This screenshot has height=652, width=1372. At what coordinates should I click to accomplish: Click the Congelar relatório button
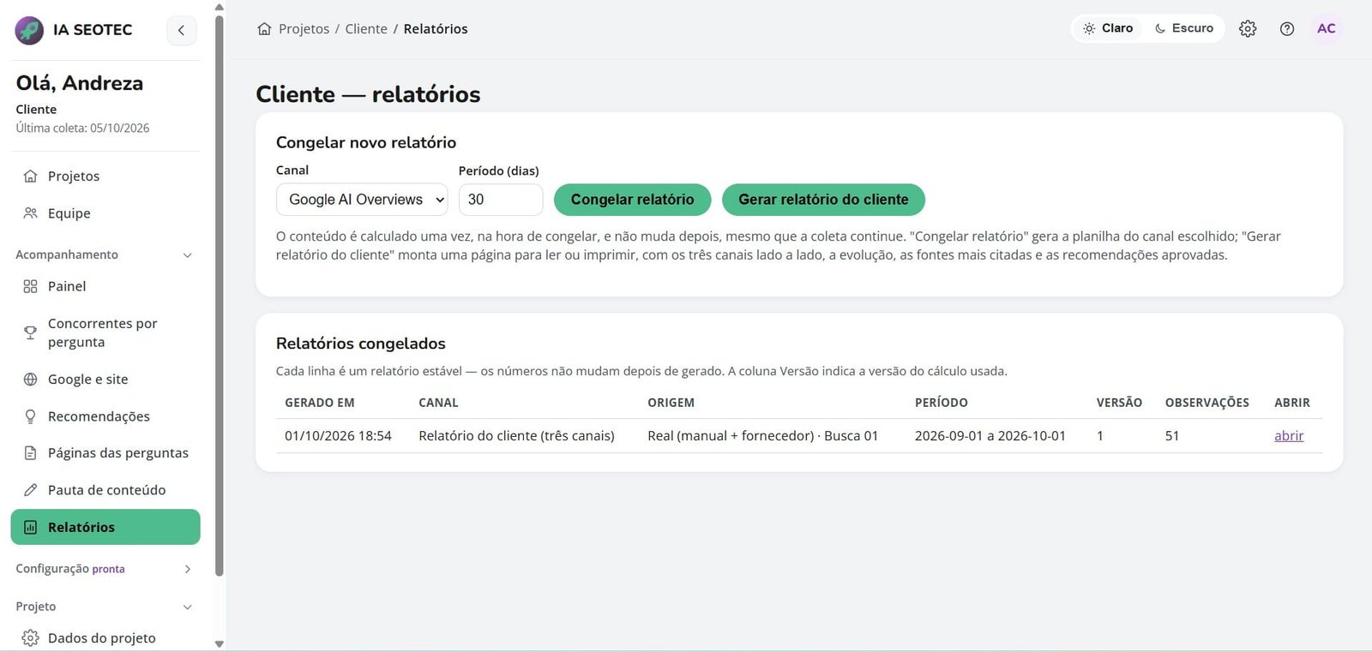coord(633,200)
